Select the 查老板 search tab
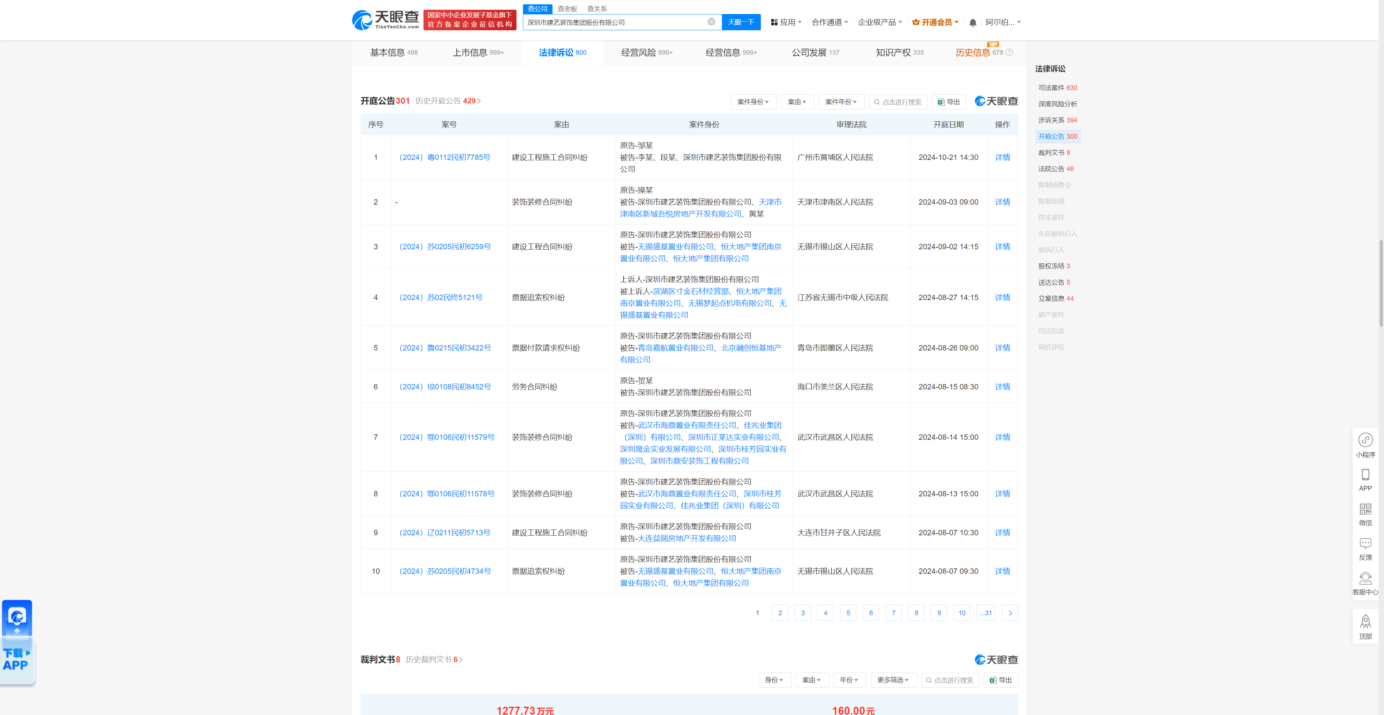The width and height of the screenshot is (1384, 715). 567,9
